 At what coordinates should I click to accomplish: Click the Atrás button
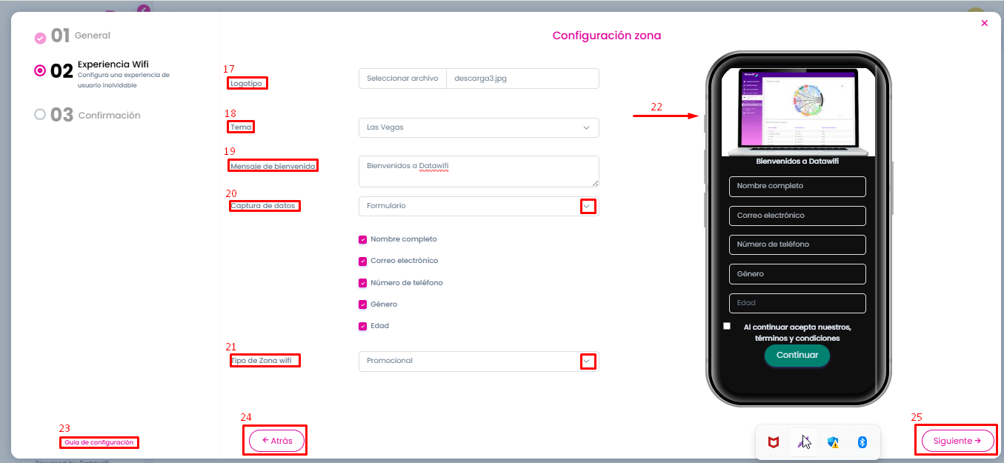click(x=277, y=441)
